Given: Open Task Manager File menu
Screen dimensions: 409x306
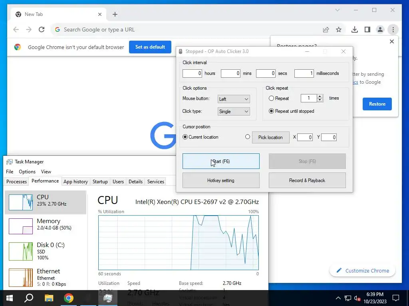Looking at the screenshot, I should coord(10,172).
